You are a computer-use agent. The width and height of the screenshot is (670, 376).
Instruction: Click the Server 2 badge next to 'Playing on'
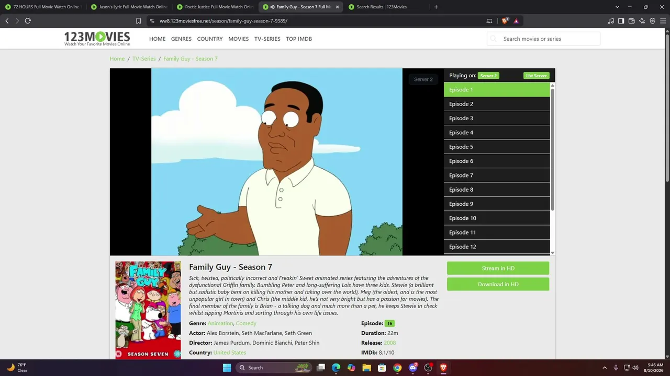[x=488, y=76]
